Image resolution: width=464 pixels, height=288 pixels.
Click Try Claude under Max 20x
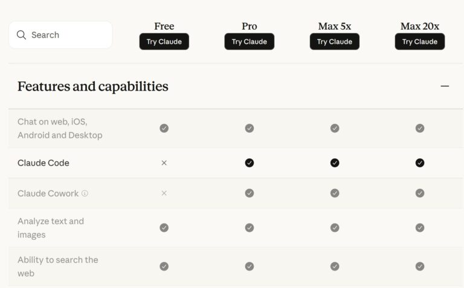coord(420,42)
